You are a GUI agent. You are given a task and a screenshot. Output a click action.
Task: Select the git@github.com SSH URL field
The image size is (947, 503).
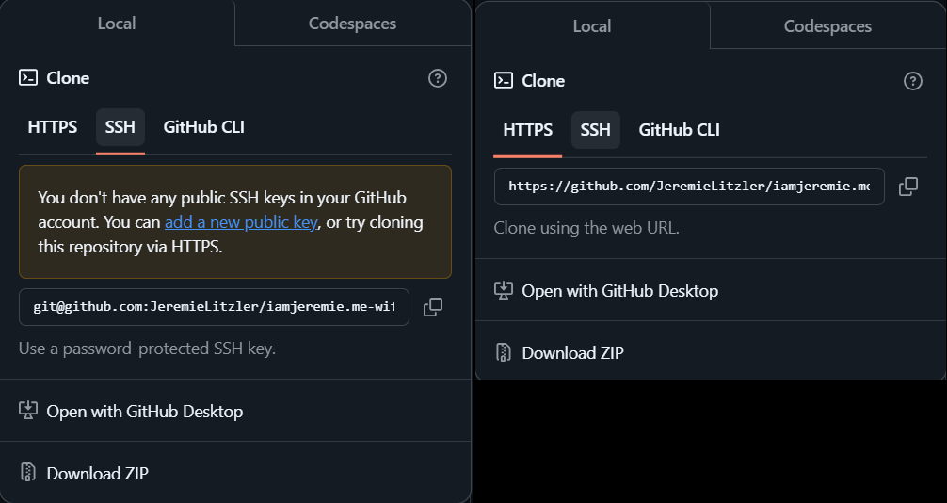tap(214, 307)
